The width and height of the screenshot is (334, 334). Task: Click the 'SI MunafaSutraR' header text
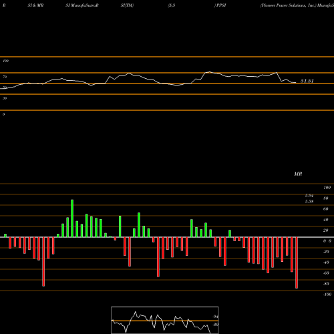coord(82,5)
